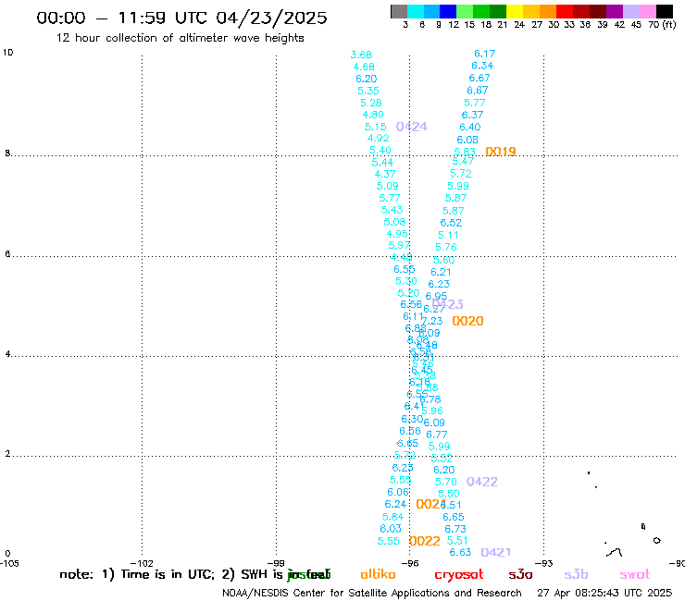Click the '45' legend scale label
Image resolution: width=685 pixels, height=601 pixels.
point(636,25)
